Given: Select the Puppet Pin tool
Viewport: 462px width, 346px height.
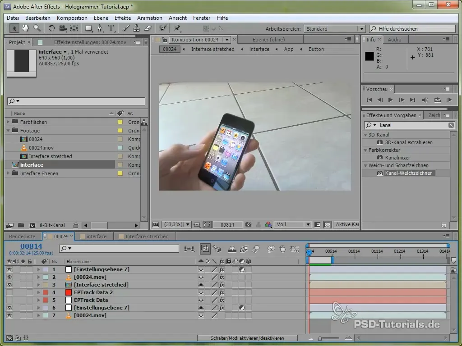Looking at the screenshot, I should coord(177,28).
